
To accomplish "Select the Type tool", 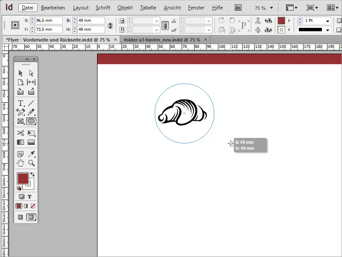I will click(x=21, y=103).
